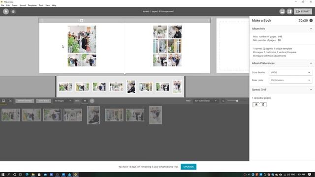Collapse the Spread Grid section
Image resolution: width=315 pixels, height=177 pixels.
point(311,89)
